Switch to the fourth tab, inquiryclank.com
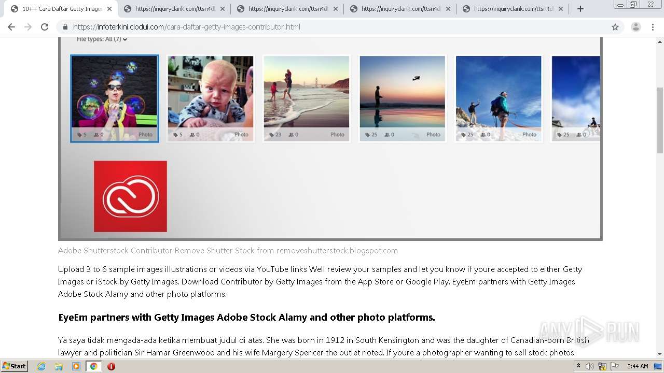The image size is (664, 373). (399, 9)
